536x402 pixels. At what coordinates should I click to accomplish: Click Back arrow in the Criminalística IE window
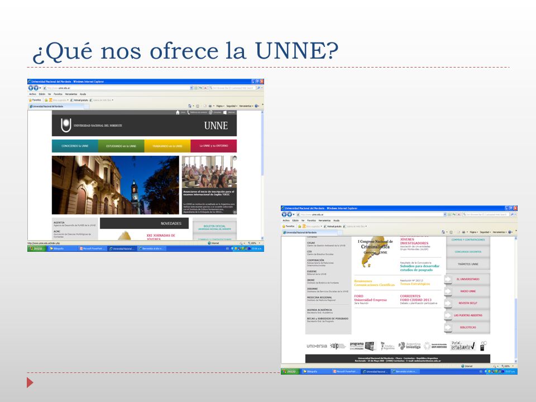[x=284, y=214]
